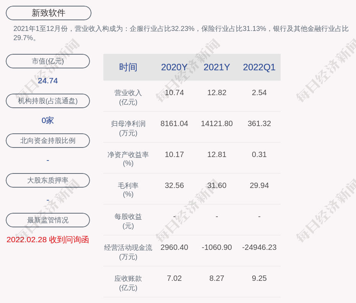Image resolution: width=356 pixels, height=303 pixels.
Task: Select the ROE value 10.17
Action: pyautogui.click(x=174, y=155)
